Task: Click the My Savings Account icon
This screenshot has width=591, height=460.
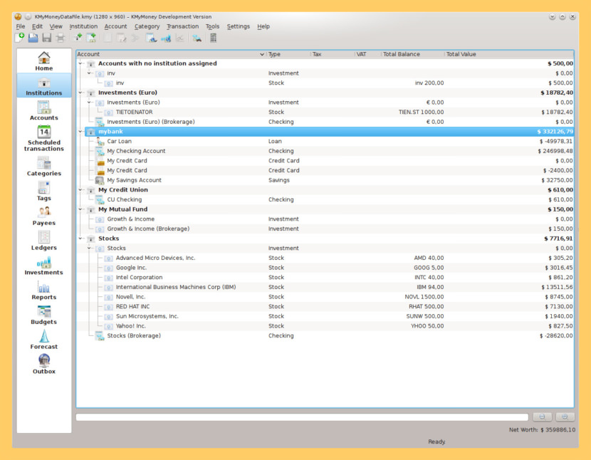Action: coord(100,180)
